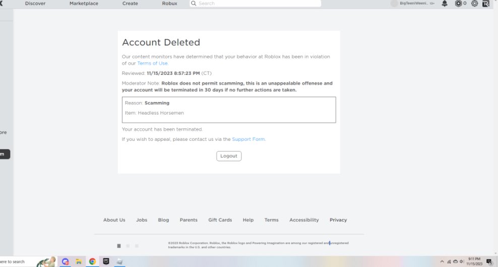Click the black Roblox R extension icon
Screen dimensions: 498x267
[485, 4]
